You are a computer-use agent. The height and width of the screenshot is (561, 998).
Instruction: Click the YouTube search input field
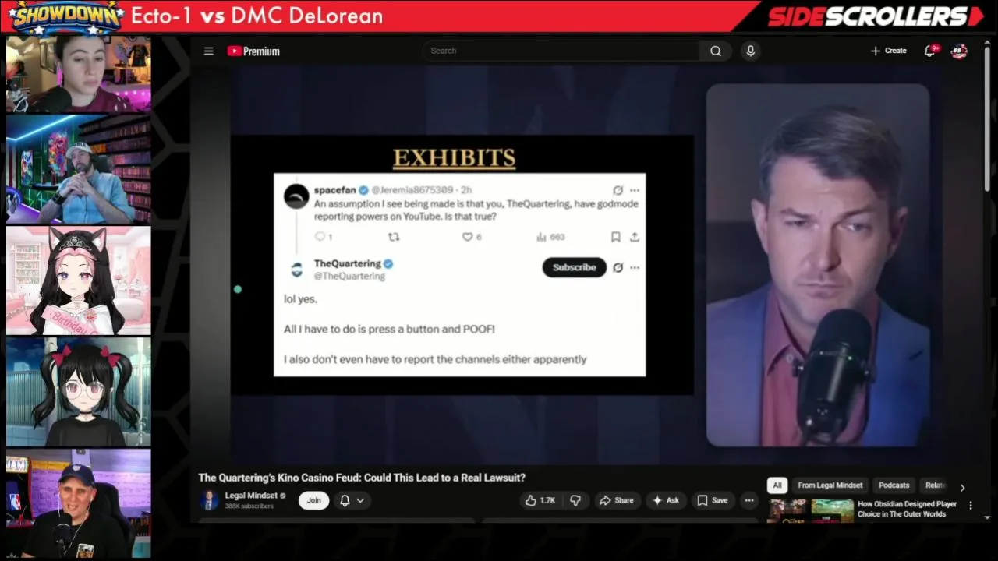(561, 51)
